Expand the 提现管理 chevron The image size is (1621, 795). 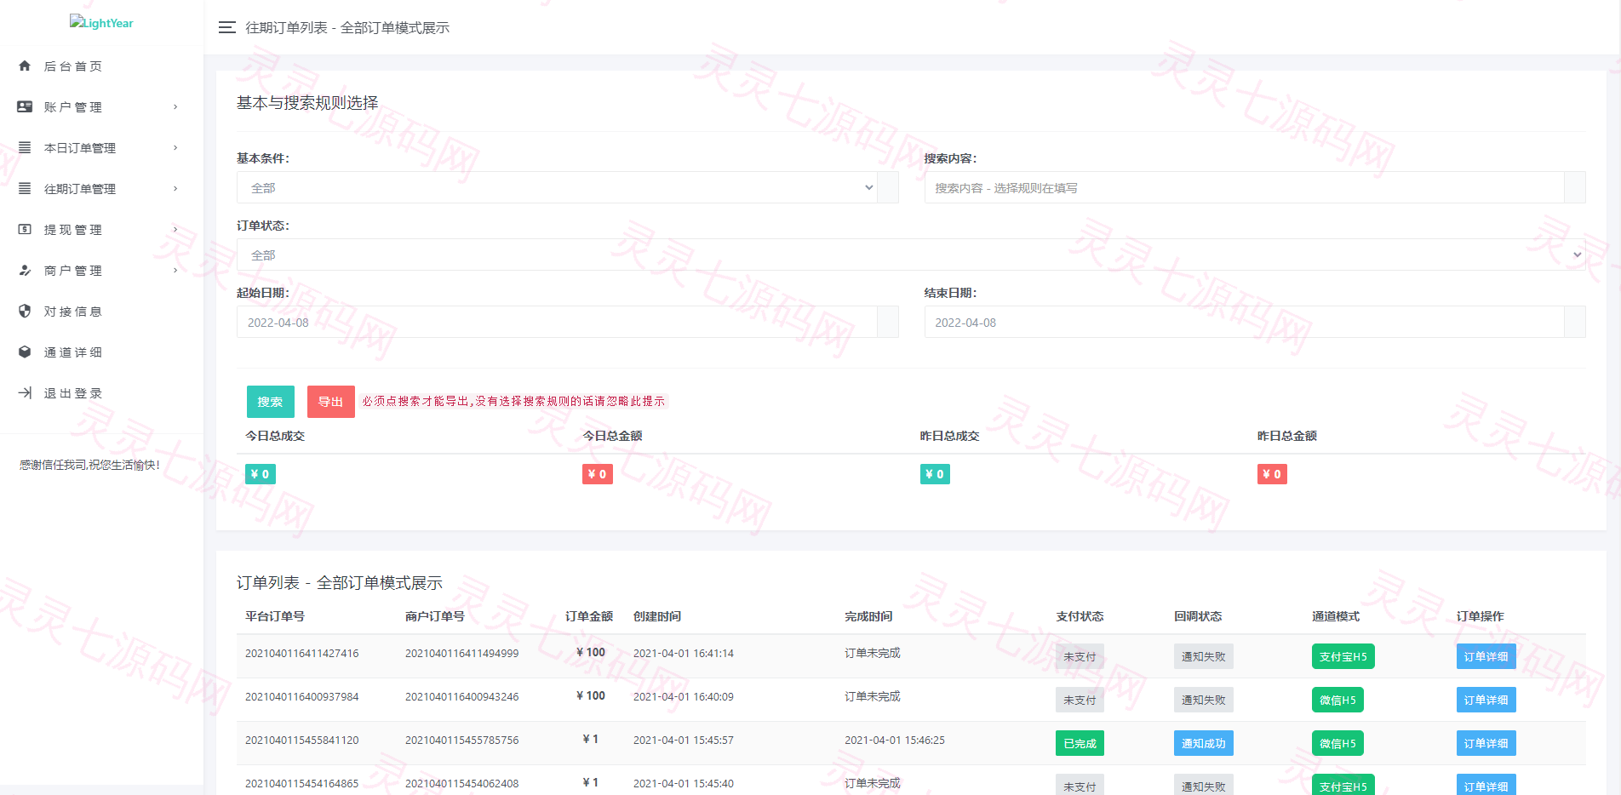click(175, 229)
